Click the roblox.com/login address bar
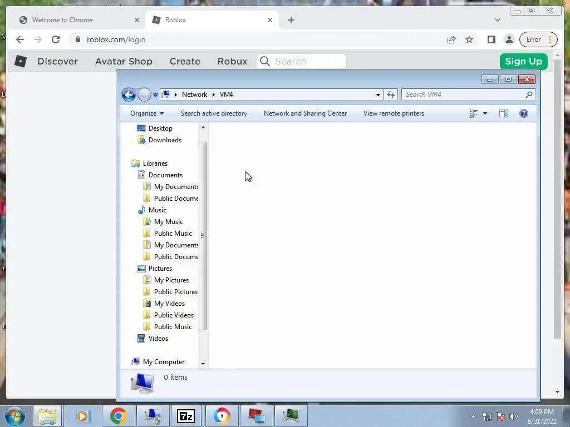Viewport: 570px width, 427px height. [x=254, y=39]
